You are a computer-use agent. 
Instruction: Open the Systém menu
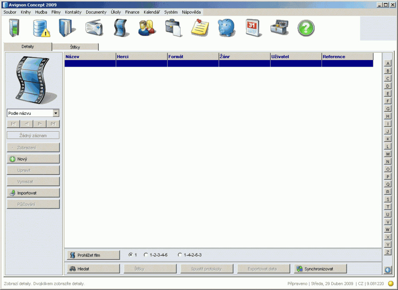tap(171, 12)
